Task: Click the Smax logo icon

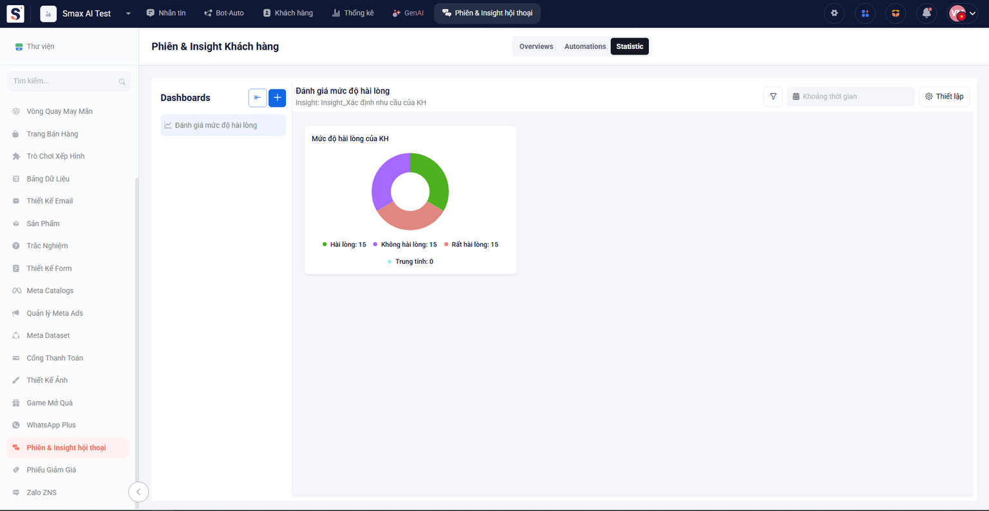Action: pyautogui.click(x=15, y=14)
